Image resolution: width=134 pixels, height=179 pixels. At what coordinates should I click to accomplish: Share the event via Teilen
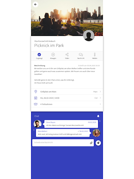tap(67, 55)
